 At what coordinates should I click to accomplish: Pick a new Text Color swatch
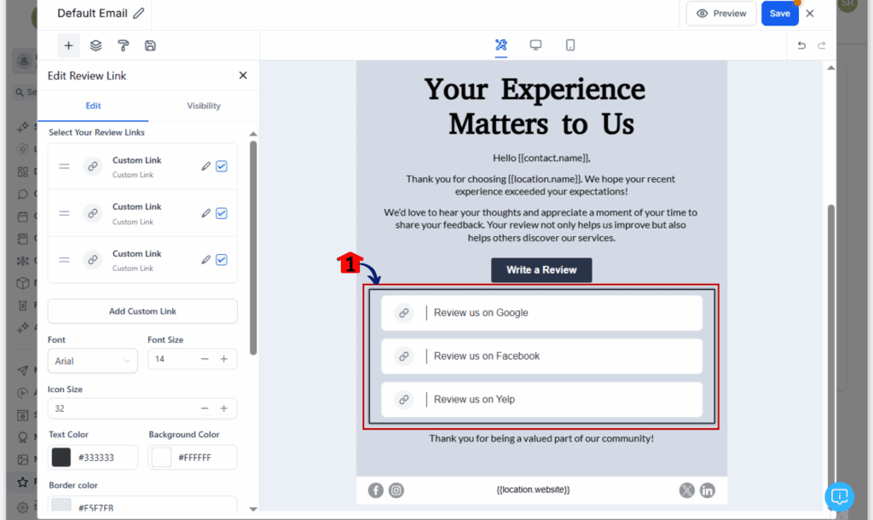pos(61,457)
